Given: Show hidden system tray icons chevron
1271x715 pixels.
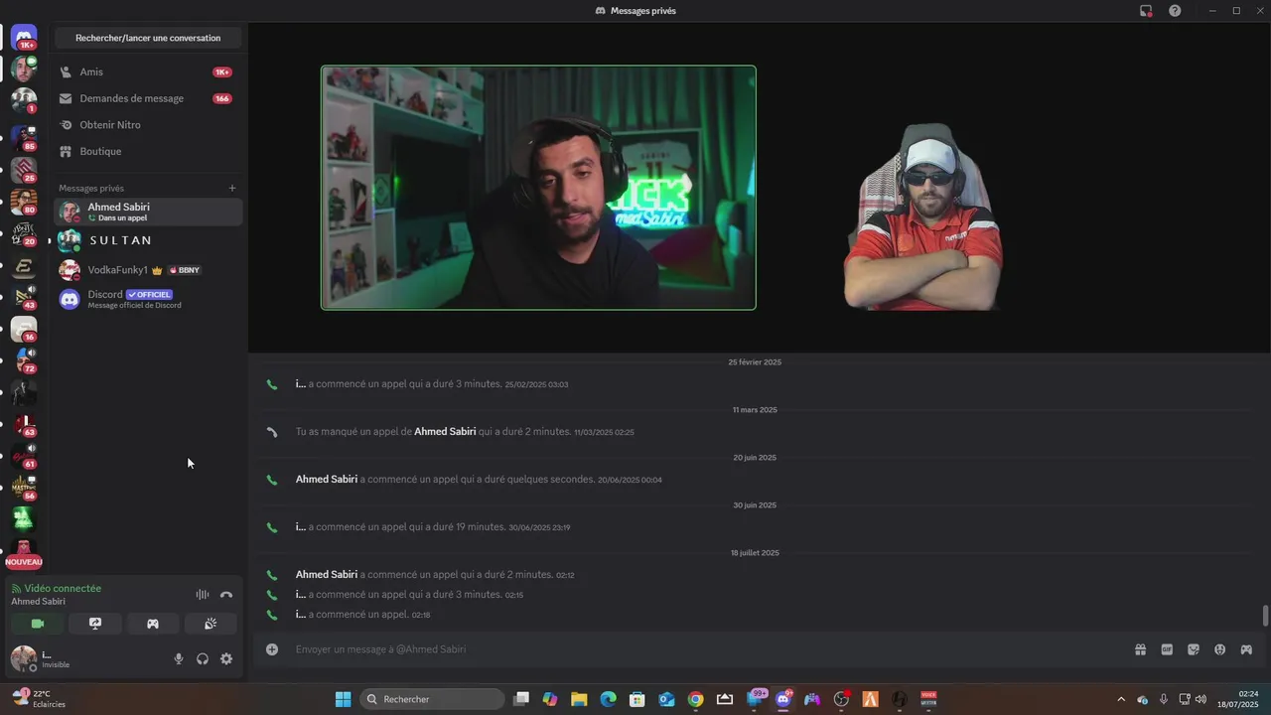Looking at the screenshot, I should coord(1122,699).
